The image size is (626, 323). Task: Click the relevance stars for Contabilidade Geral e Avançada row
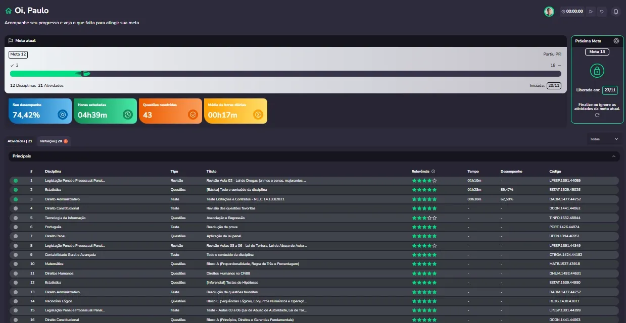(x=424, y=254)
